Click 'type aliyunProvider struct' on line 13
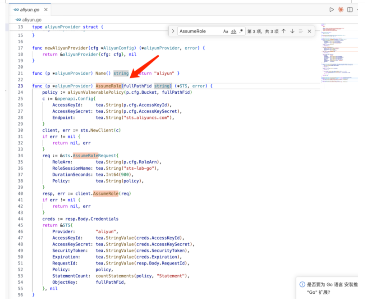 (x=65, y=27)
